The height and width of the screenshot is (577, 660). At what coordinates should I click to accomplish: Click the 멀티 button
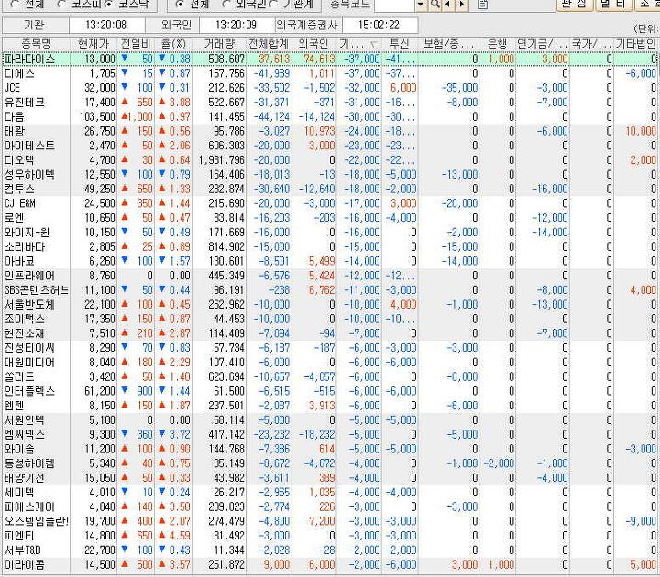[x=613, y=5]
